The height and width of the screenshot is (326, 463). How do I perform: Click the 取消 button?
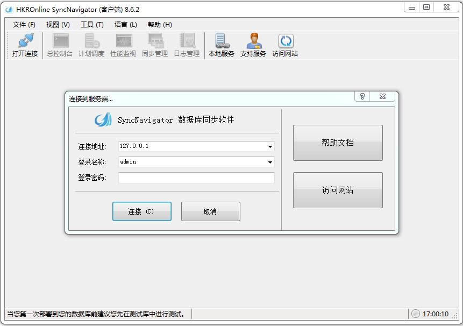click(x=211, y=211)
